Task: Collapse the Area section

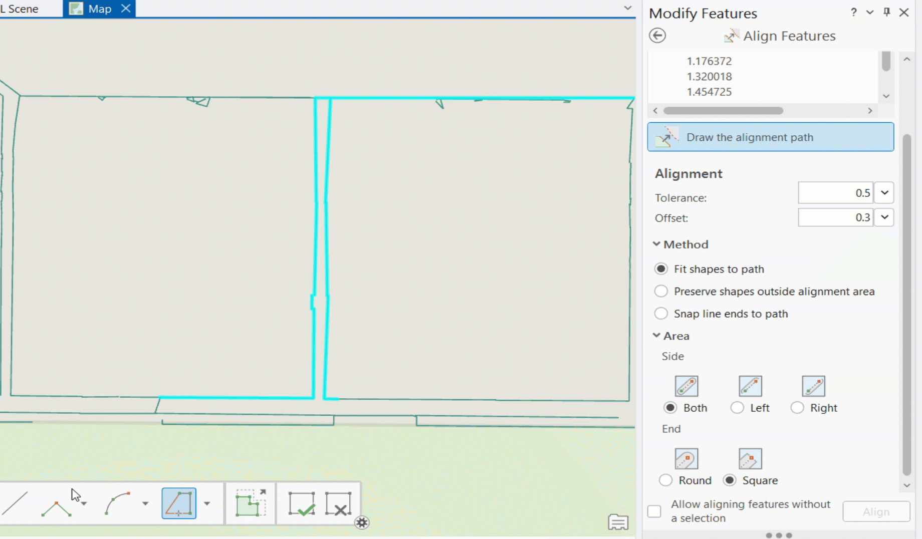Action: pos(656,336)
